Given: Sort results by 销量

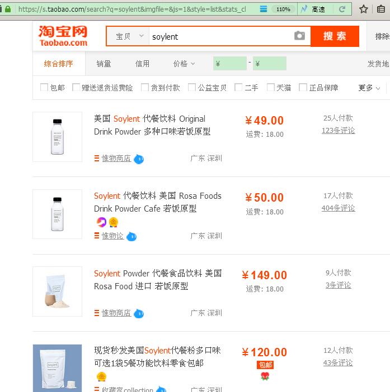Looking at the screenshot, I should coord(104,64).
